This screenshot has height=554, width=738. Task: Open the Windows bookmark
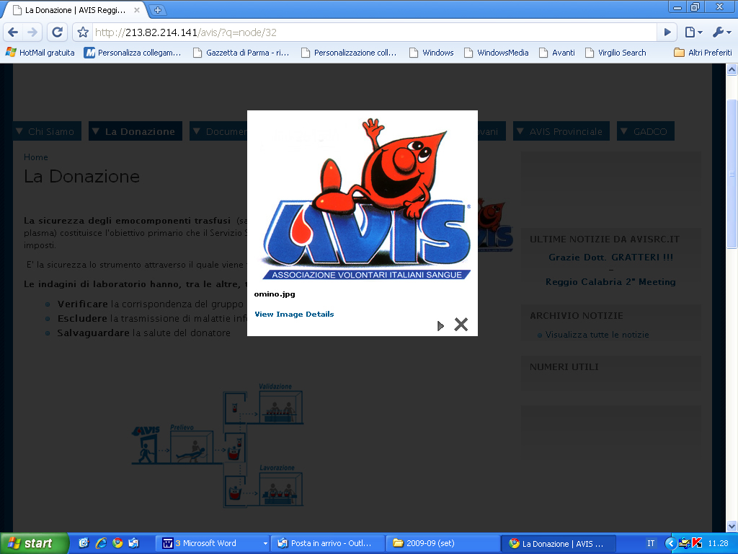432,53
